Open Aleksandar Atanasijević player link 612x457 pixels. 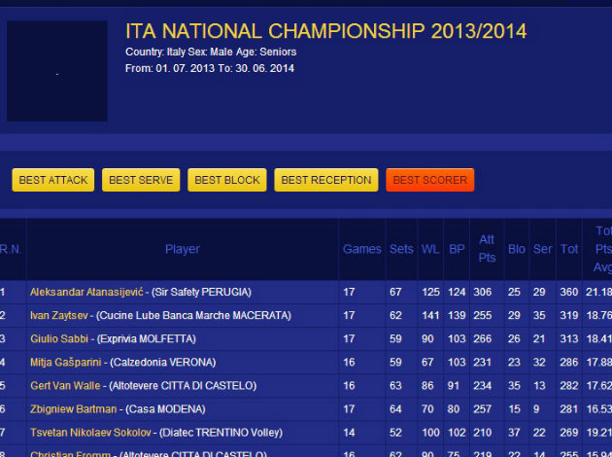86,292
